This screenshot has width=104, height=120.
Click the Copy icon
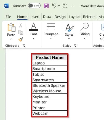click(21, 32)
